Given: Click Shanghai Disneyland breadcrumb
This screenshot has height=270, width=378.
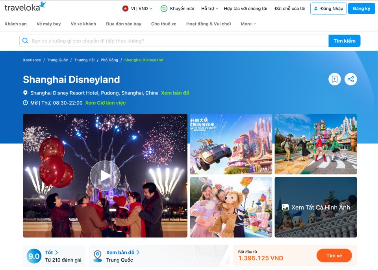Looking at the screenshot, I should [144, 60].
